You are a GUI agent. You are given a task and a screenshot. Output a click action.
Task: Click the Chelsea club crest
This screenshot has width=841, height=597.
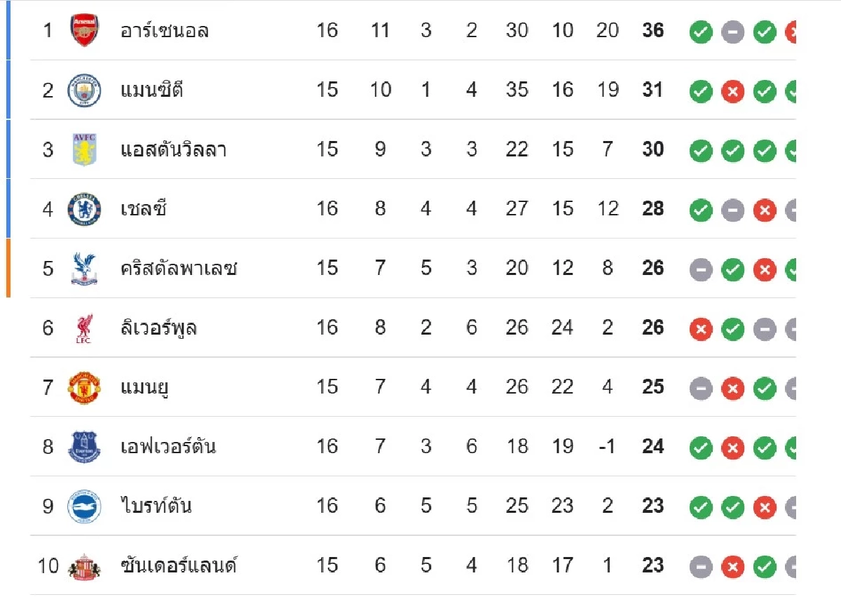click(84, 209)
